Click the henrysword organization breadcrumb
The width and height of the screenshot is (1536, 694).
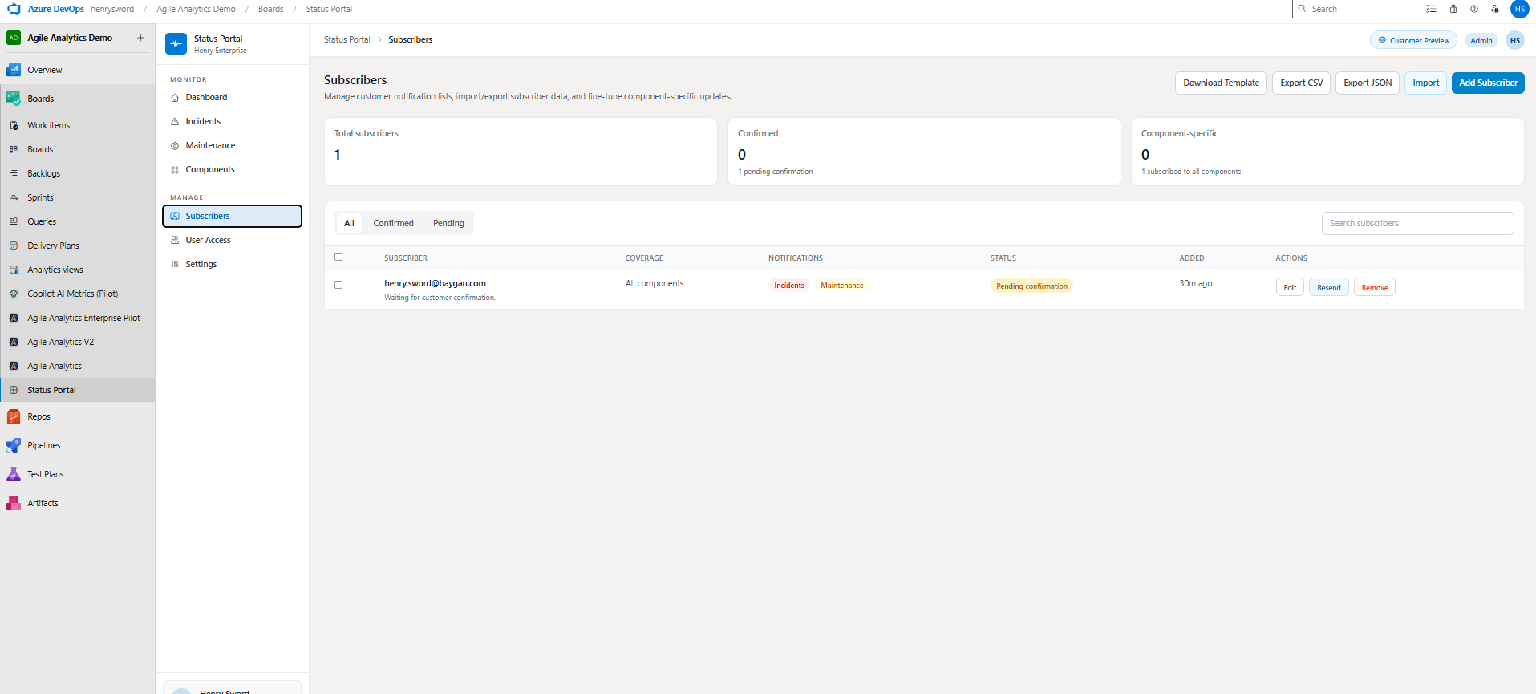click(x=112, y=9)
